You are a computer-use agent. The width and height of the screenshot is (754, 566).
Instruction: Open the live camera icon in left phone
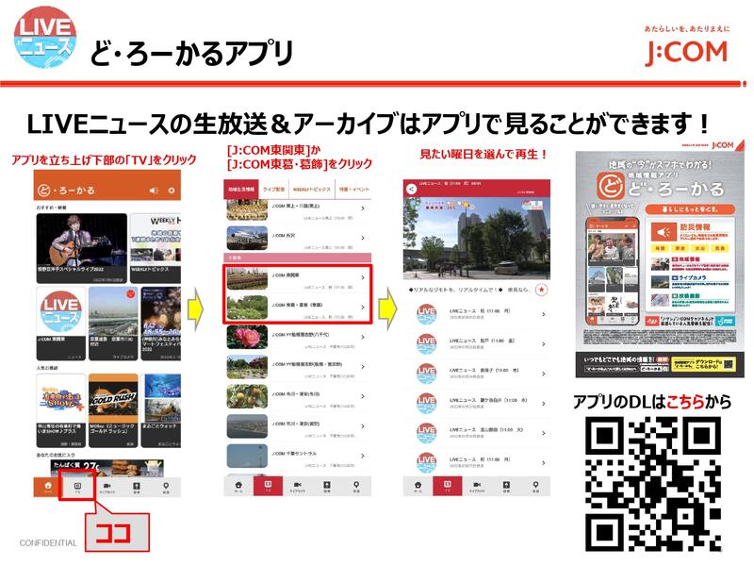107,487
